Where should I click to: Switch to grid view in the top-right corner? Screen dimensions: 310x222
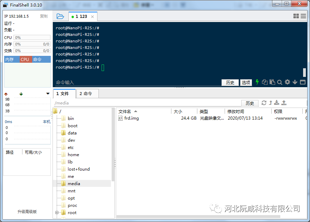tap(295, 16)
